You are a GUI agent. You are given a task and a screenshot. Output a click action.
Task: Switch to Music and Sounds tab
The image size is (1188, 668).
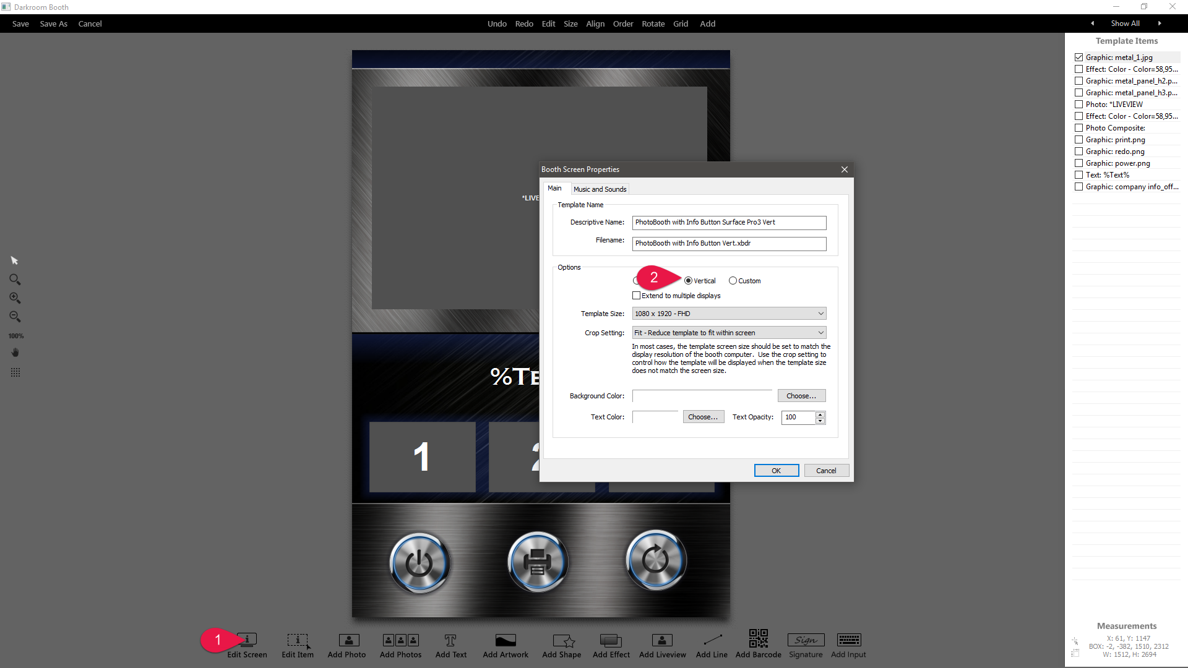click(599, 189)
